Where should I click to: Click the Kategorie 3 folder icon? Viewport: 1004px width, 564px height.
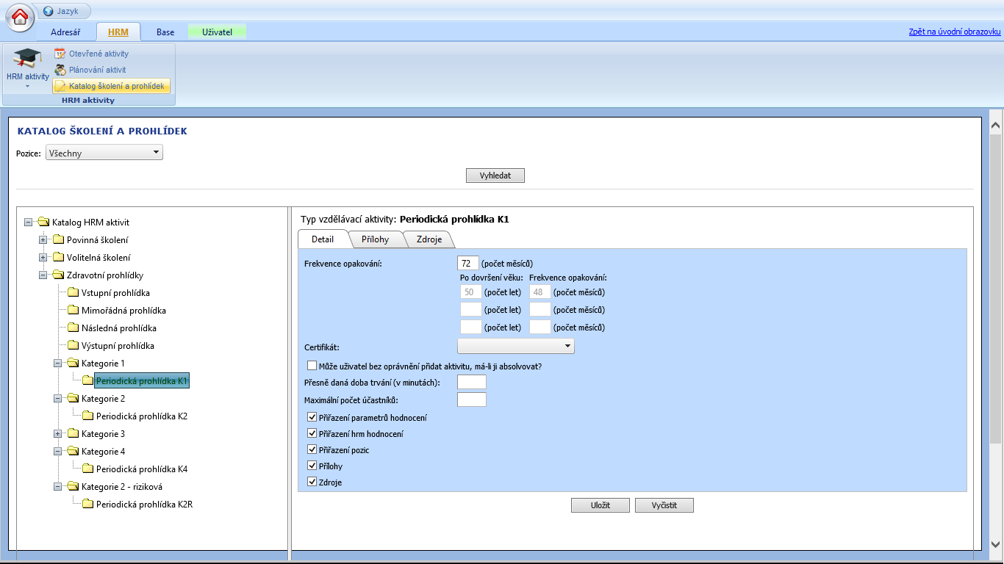pos(73,434)
